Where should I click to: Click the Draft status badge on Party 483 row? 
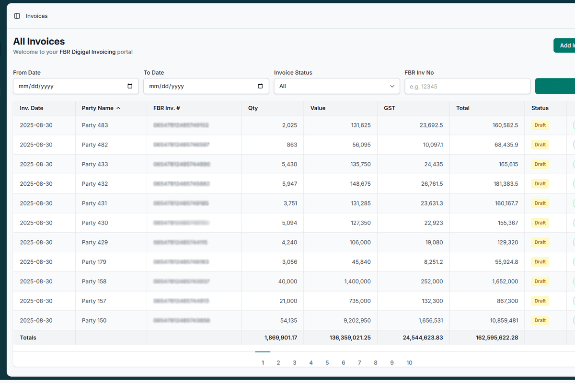(540, 125)
